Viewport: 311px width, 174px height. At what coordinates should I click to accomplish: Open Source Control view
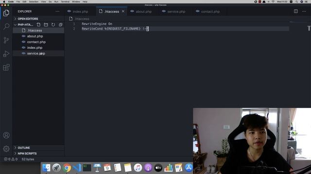click(x=6, y=40)
